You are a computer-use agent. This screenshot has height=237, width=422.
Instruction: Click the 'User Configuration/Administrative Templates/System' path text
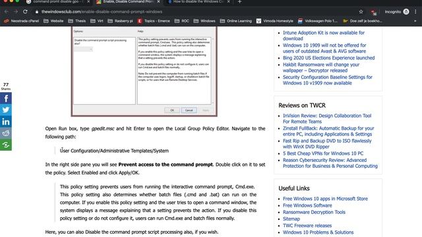click(114, 151)
